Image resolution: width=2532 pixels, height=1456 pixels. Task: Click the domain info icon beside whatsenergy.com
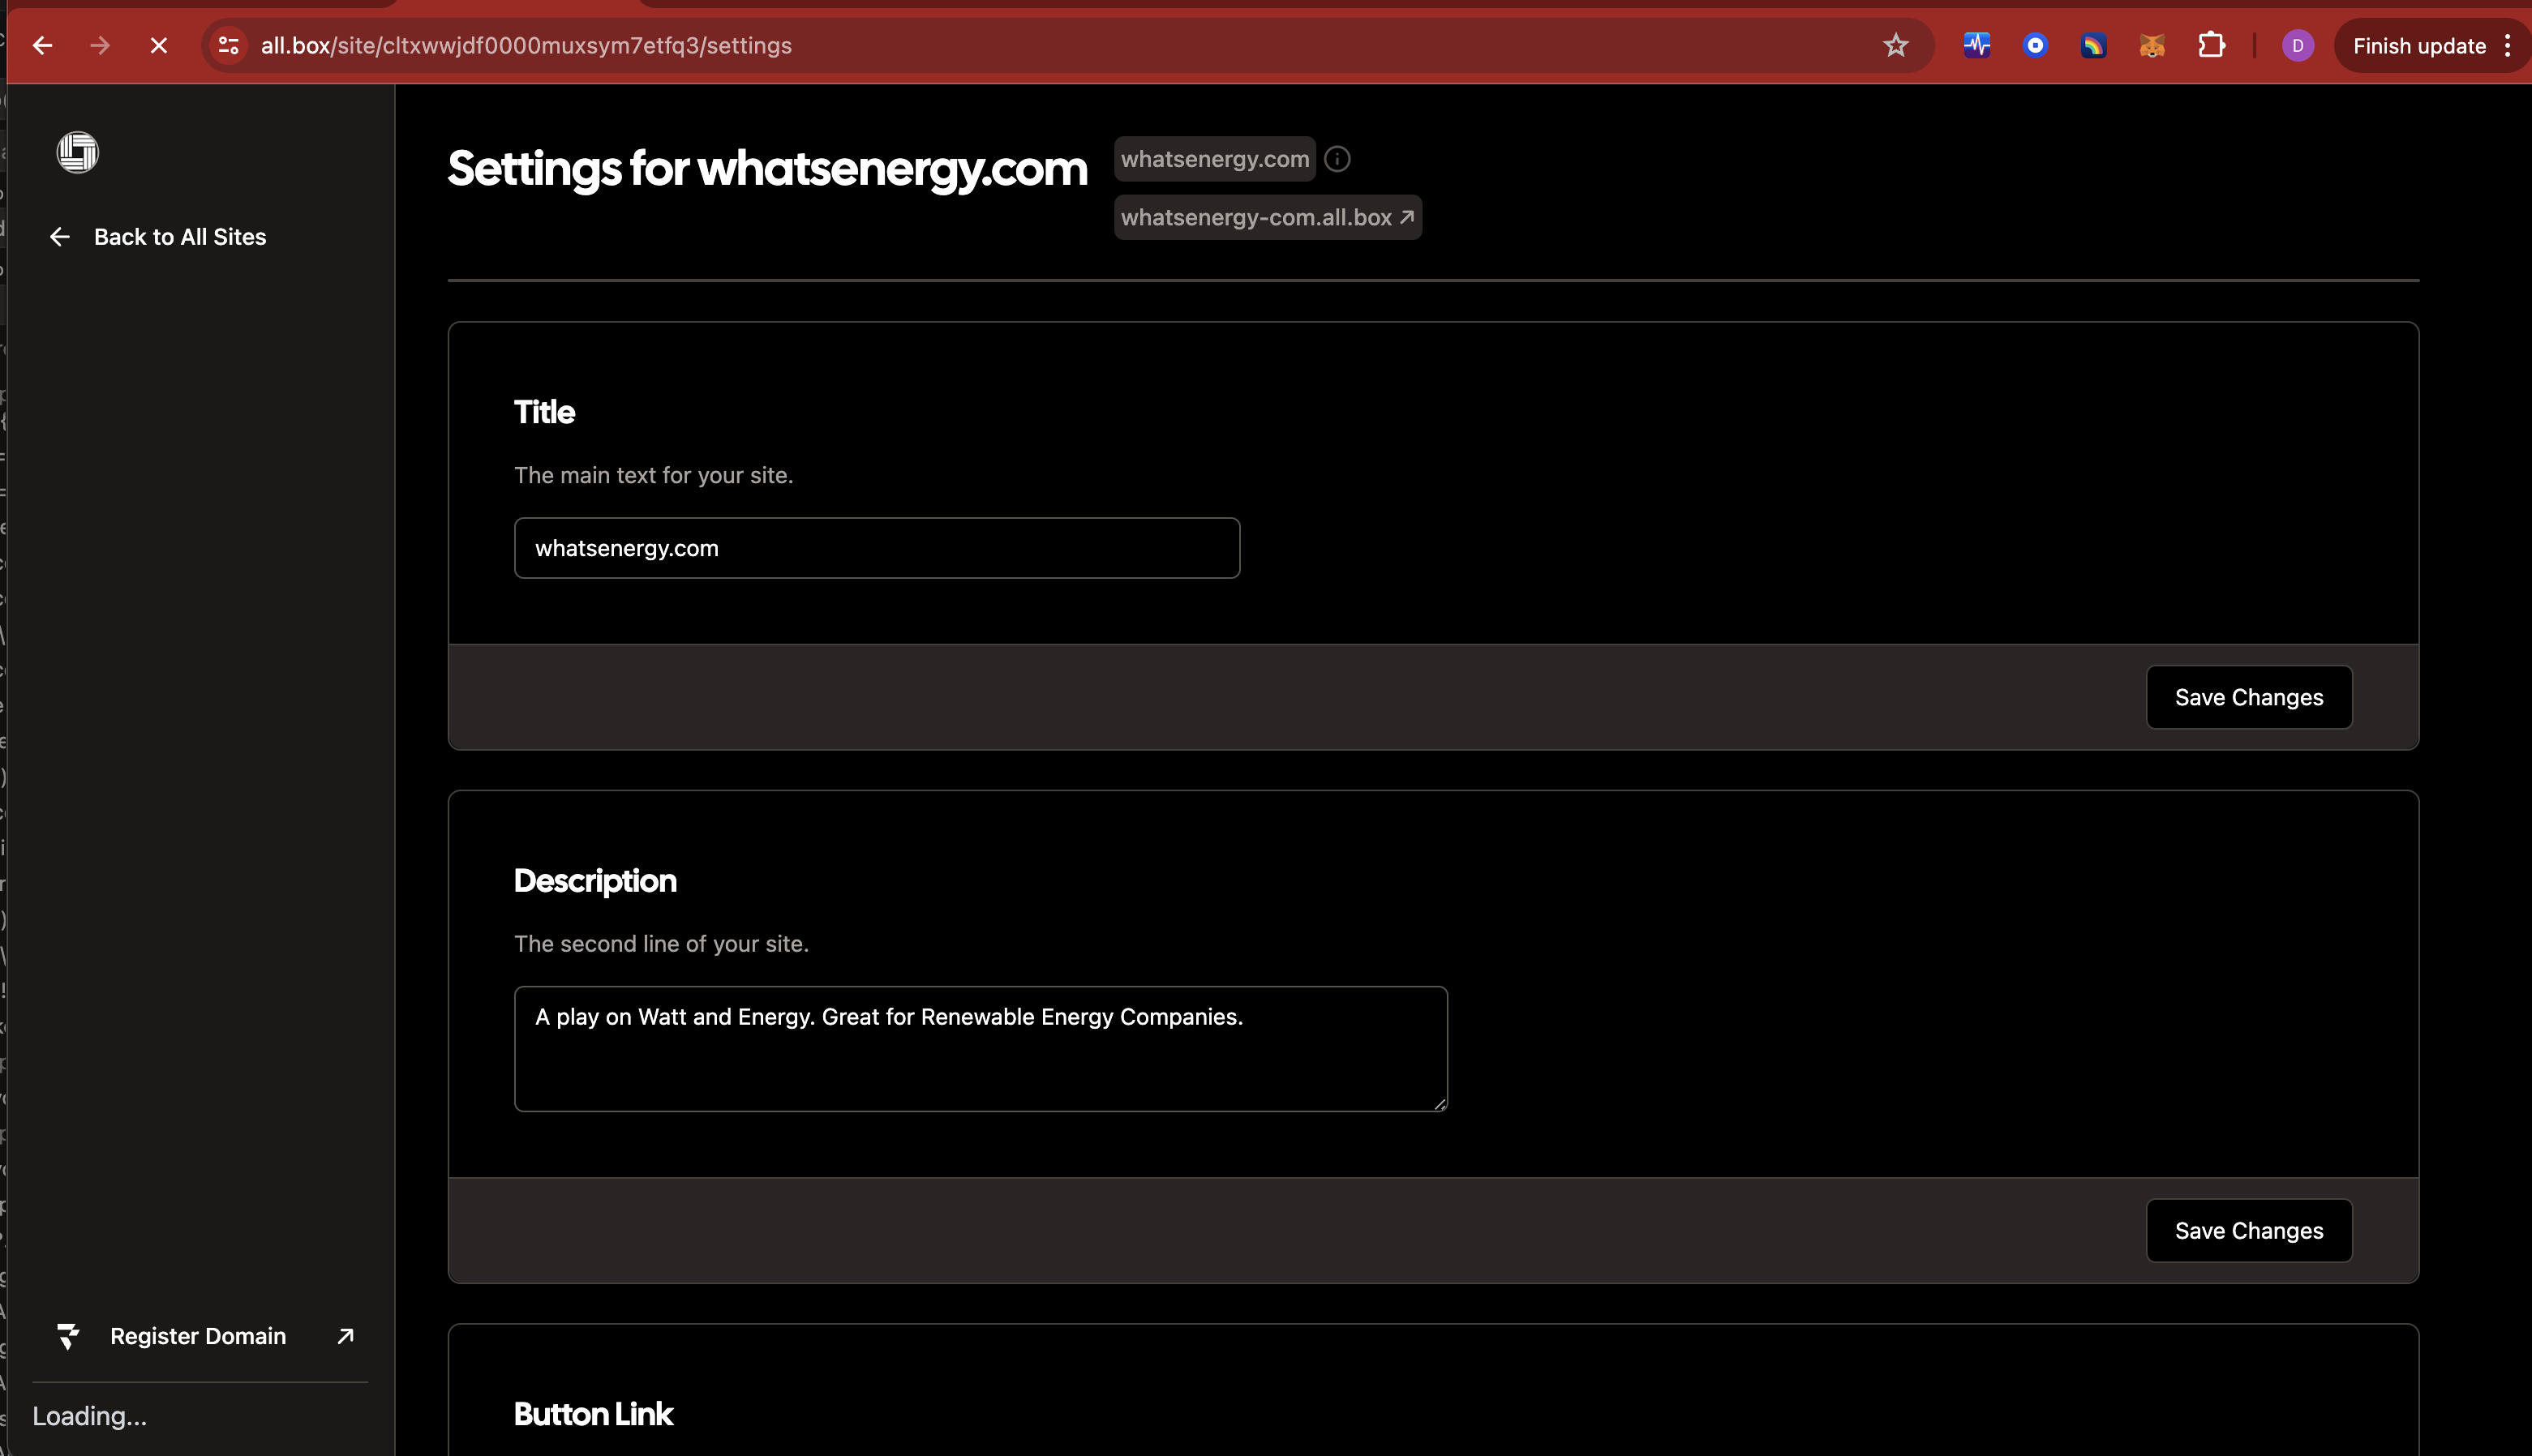pos(1337,159)
